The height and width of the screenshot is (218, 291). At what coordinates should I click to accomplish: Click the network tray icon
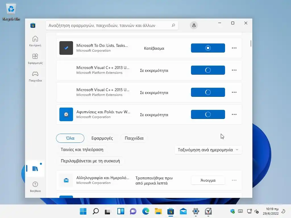pos(249,211)
